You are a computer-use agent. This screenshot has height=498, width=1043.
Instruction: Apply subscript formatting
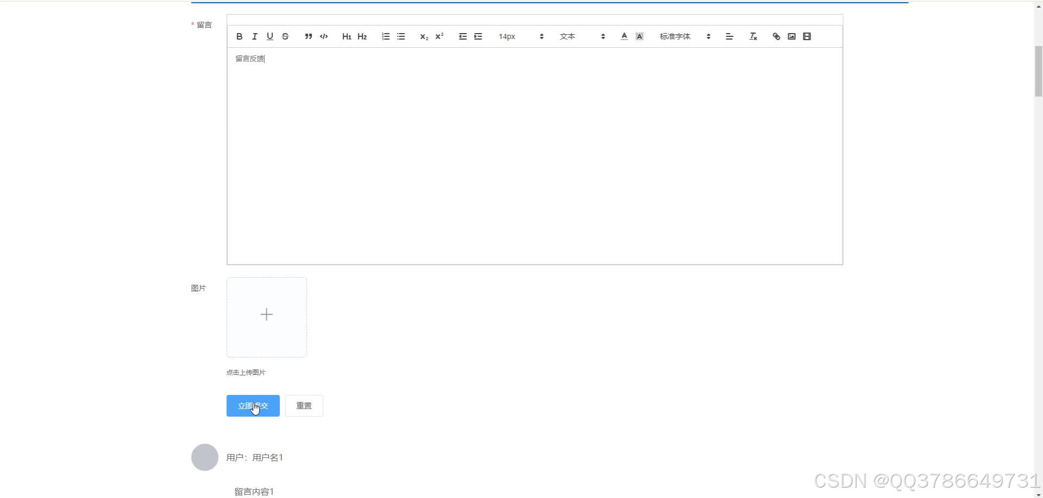click(x=424, y=36)
